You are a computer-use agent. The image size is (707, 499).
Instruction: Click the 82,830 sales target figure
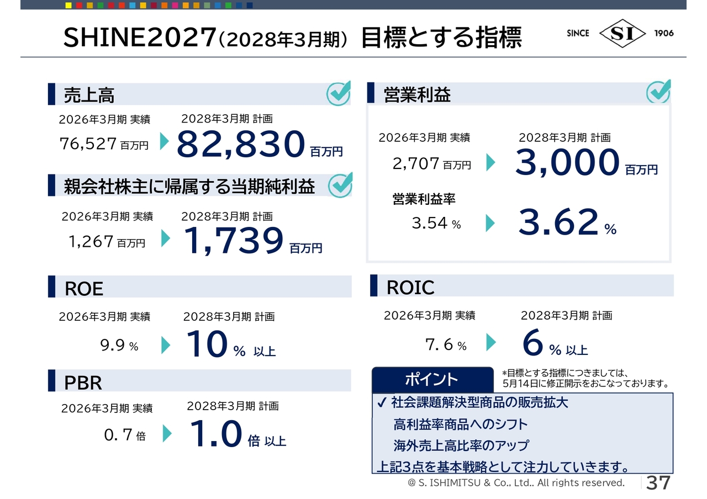(241, 145)
